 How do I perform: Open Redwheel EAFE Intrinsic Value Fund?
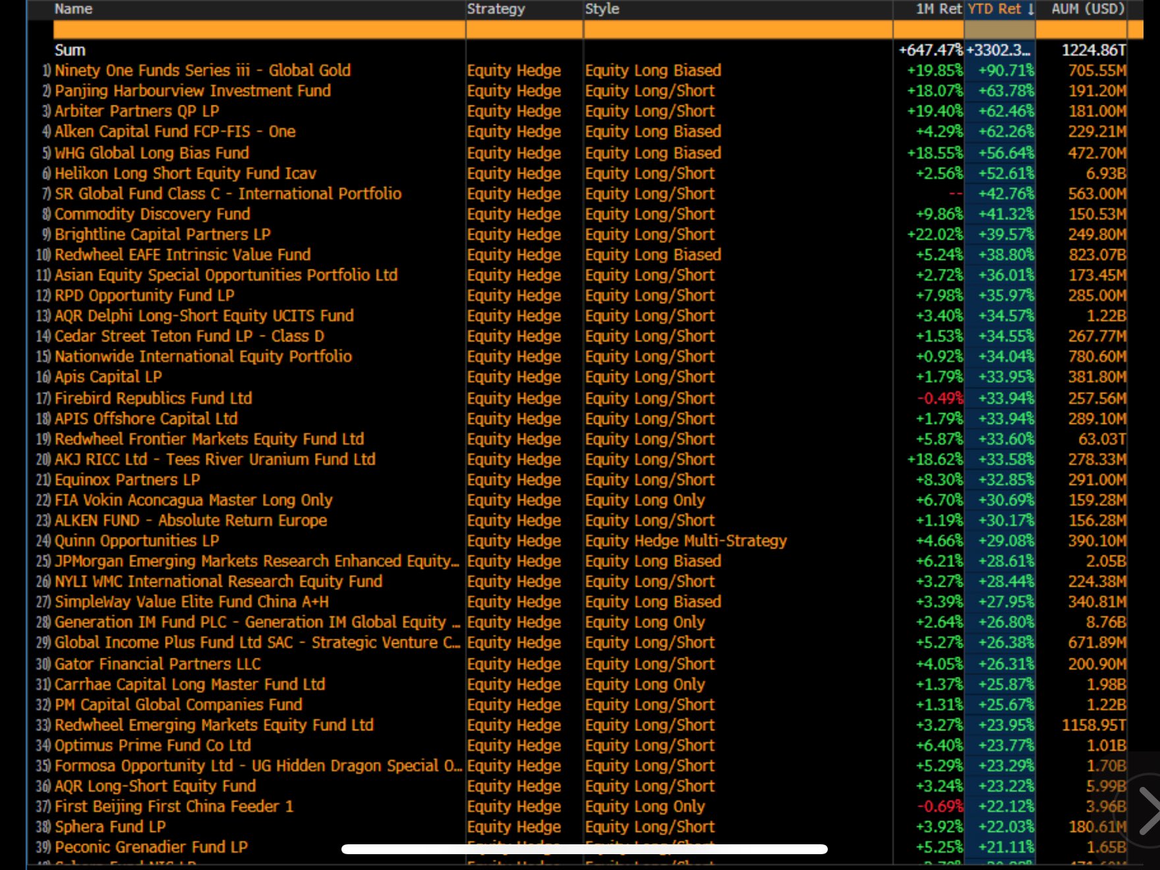click(x=183, y=255)
